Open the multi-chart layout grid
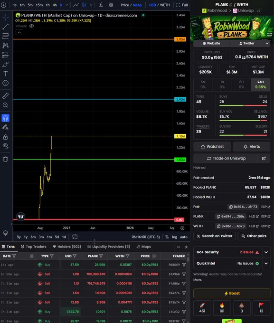The height and width of the screenshot is (323, 274). click(111, 5)
